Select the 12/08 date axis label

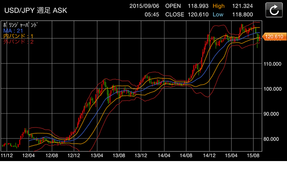click(x=52, y=156)
